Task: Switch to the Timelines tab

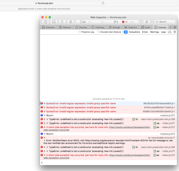Action: pos(98,27)
